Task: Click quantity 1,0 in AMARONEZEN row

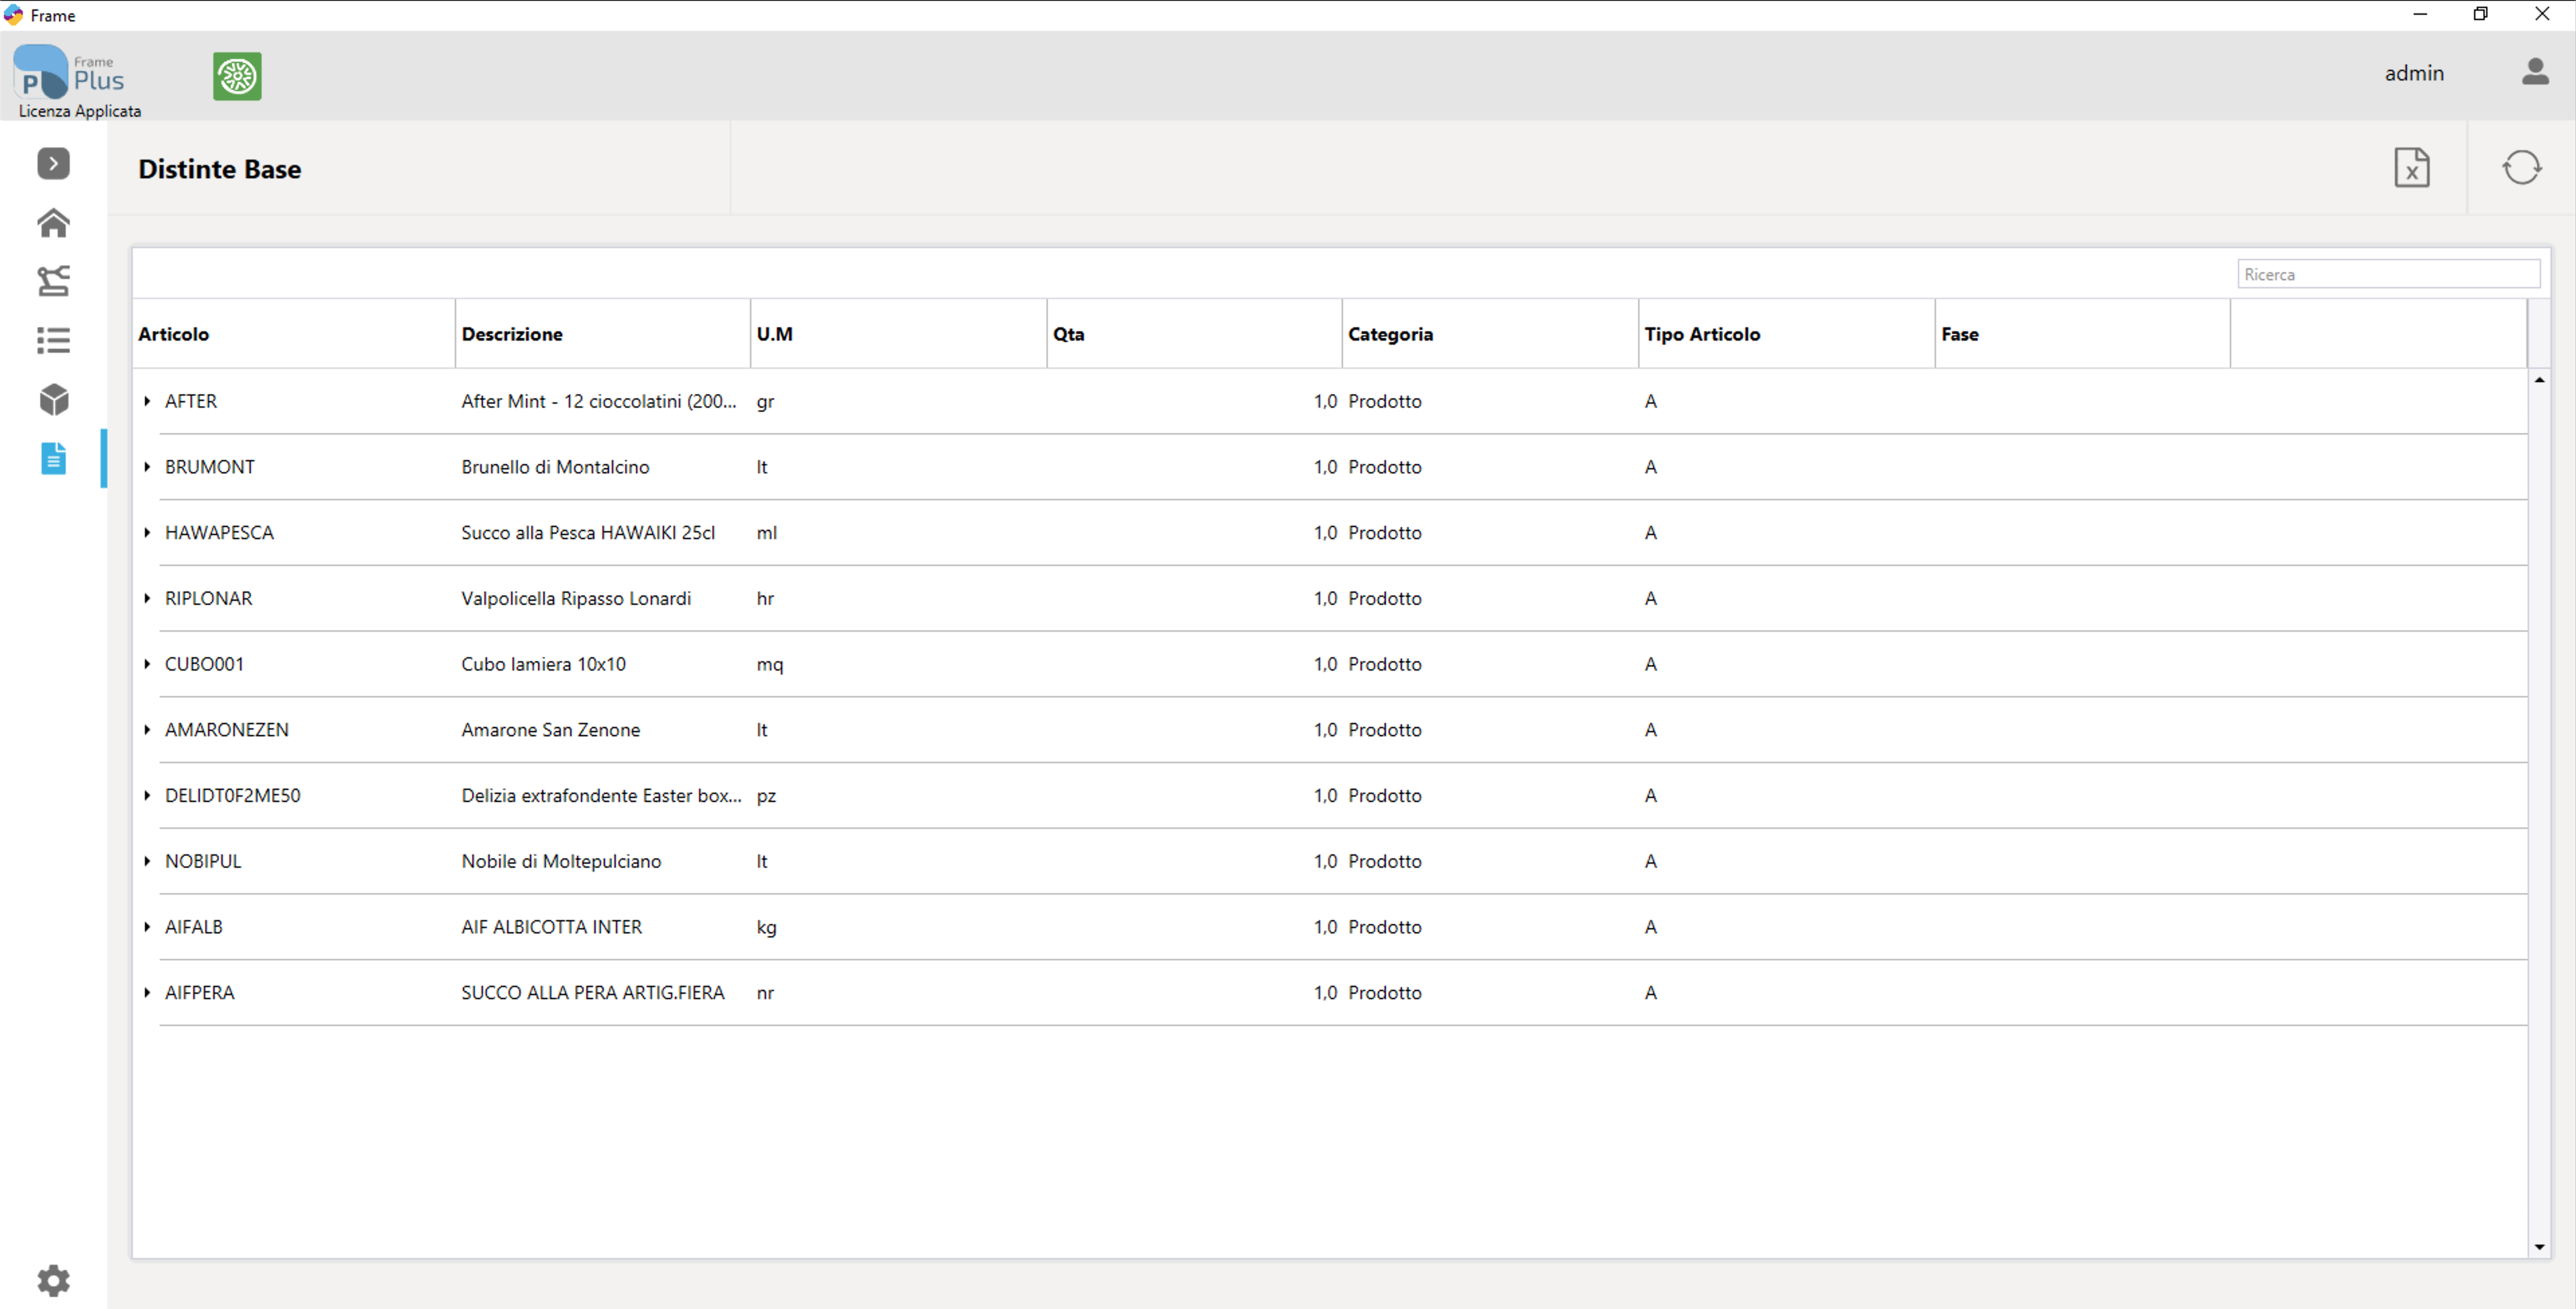Action: pos(1324,730)
